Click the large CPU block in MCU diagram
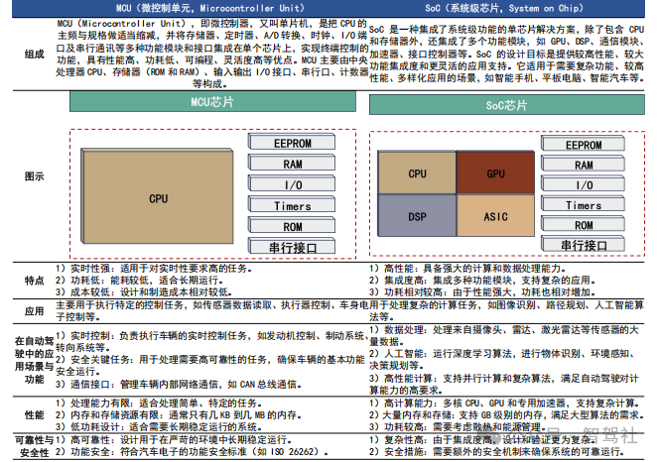Image resolution: width=659 pixels, height=462 pixels. (x=157, y=195)
